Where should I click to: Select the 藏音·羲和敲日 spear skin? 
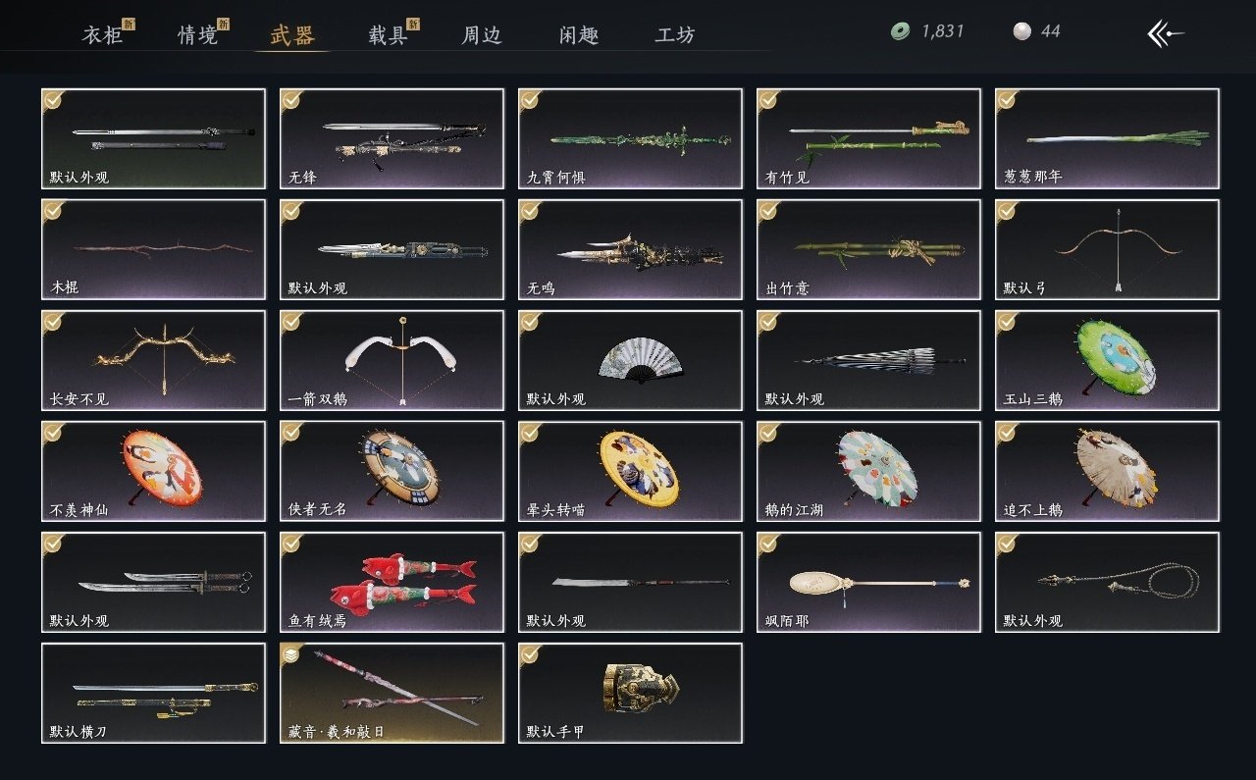[x=392, y=694]
